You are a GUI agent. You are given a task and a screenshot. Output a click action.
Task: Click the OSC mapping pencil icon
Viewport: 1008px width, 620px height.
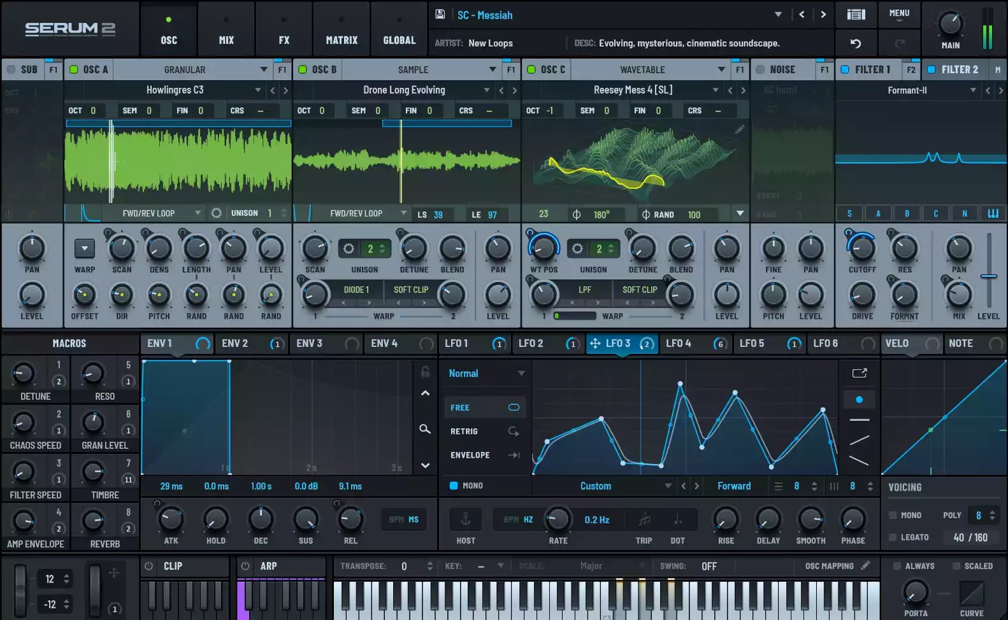pos(865,565)
